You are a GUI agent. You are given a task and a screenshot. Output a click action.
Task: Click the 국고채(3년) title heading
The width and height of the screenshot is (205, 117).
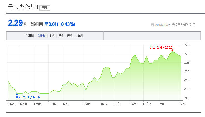(x=23, y=7)
